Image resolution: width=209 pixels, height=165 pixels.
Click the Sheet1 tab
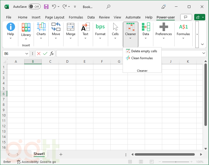(x=39, y=154)
